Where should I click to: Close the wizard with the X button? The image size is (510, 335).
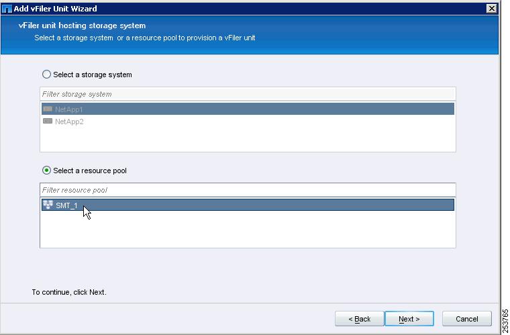pos(491,9)
